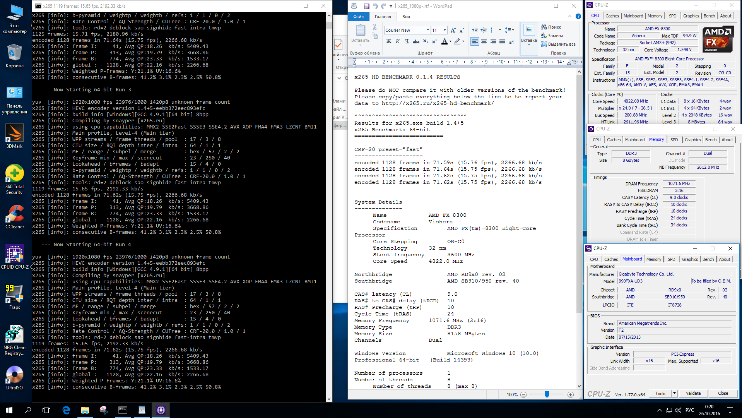Expand the bullet list style dropdown
This screenshot has width=742, height=418.
click(500, 30)
